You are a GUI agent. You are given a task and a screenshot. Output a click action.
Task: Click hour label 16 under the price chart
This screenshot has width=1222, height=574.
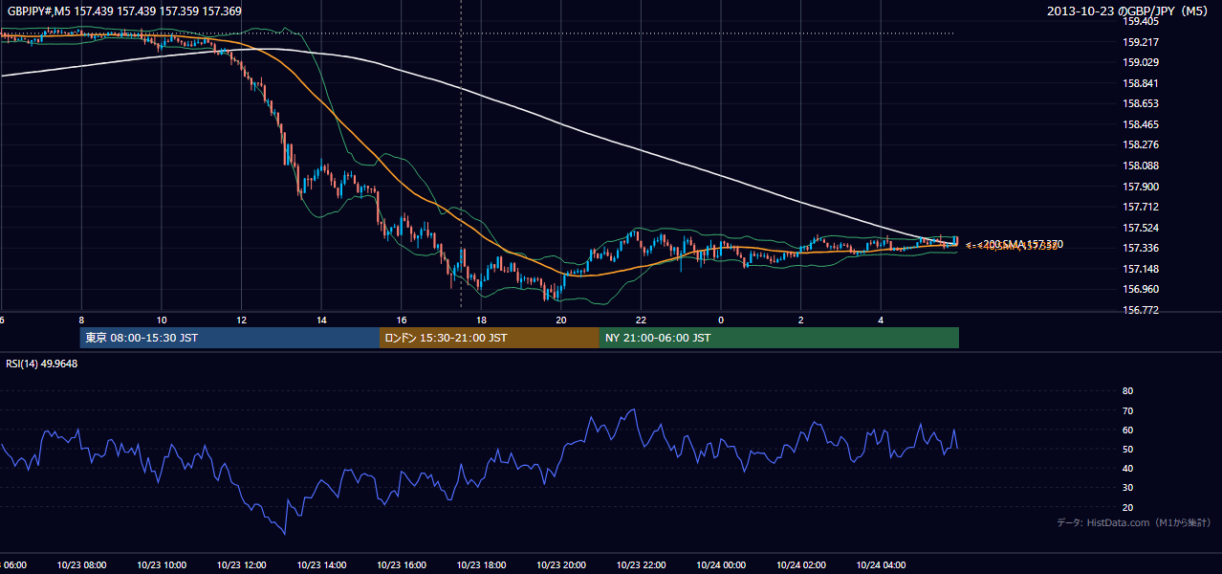pyautogui.click(x=402, y=320)
